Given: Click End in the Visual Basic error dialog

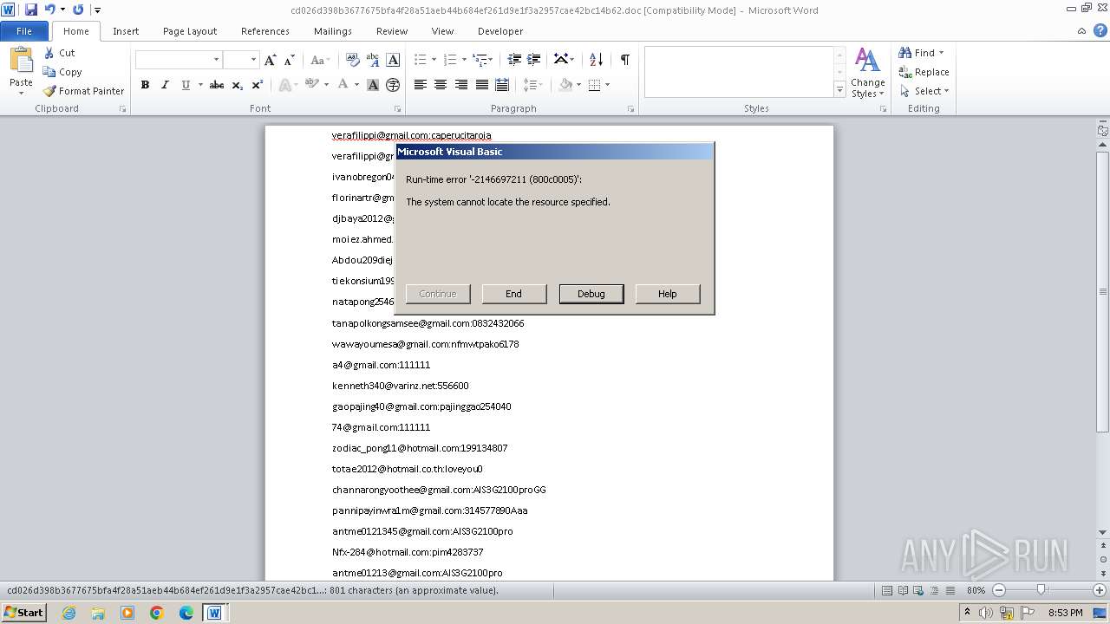Looking at the screenshot, I should click(x=514, y=294).
